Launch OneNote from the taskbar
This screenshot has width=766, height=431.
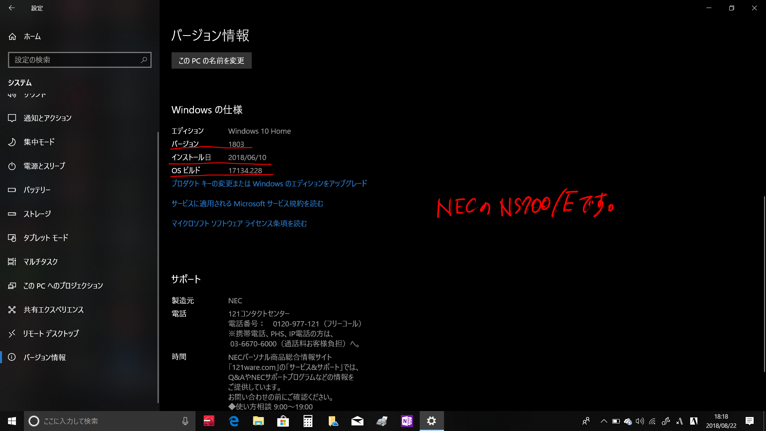(x=407, y=421)
